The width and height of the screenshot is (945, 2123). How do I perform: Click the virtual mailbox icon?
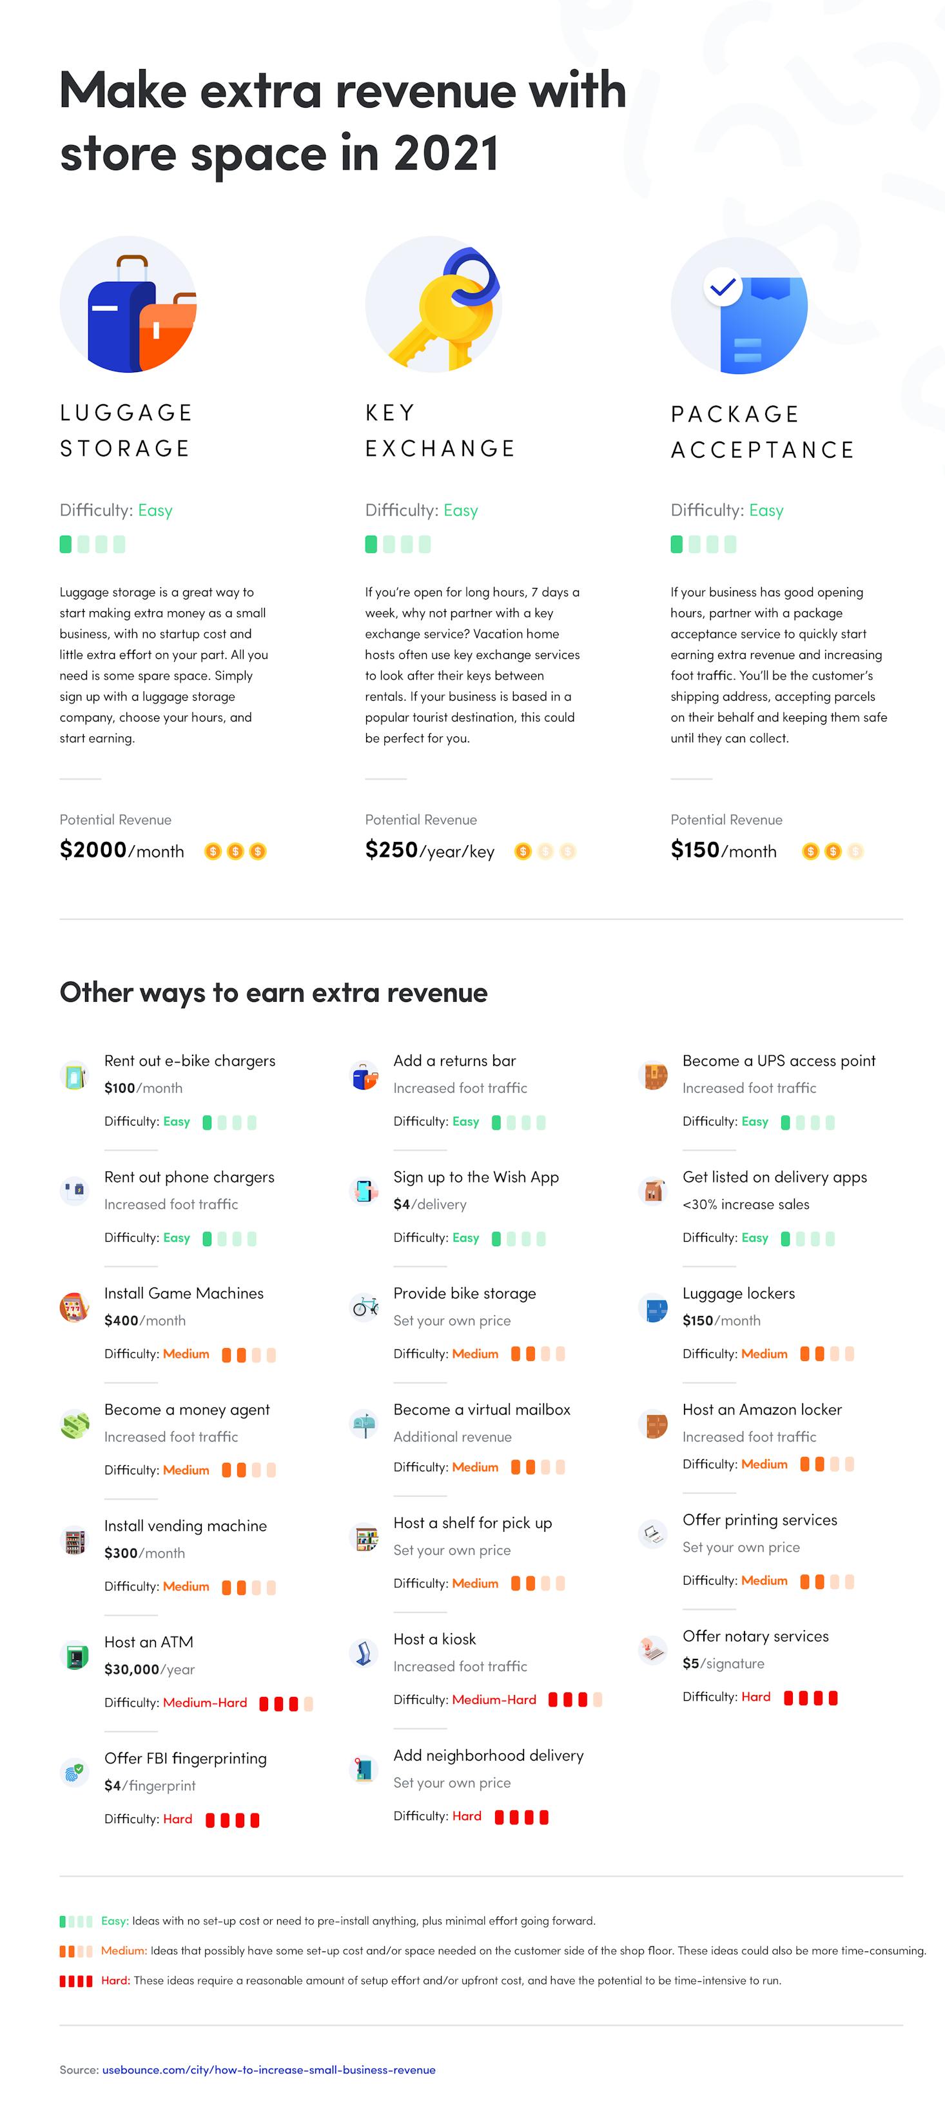[364, 1423]
